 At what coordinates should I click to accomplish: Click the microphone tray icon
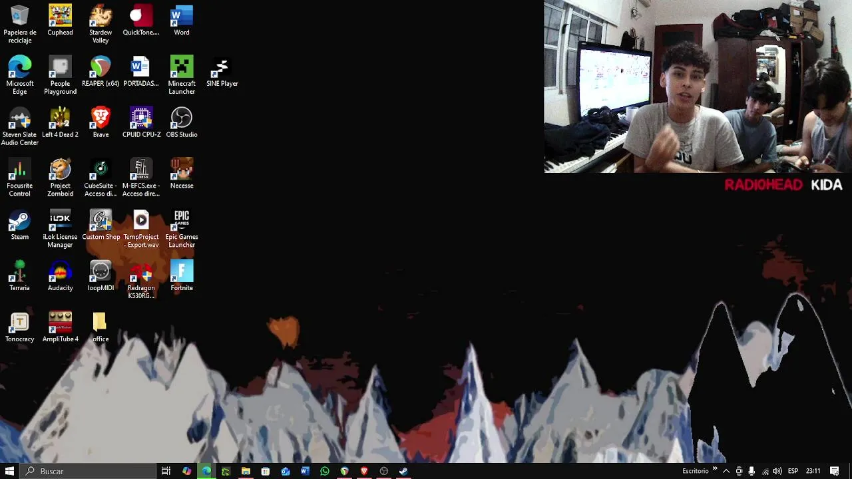(751, 471)
